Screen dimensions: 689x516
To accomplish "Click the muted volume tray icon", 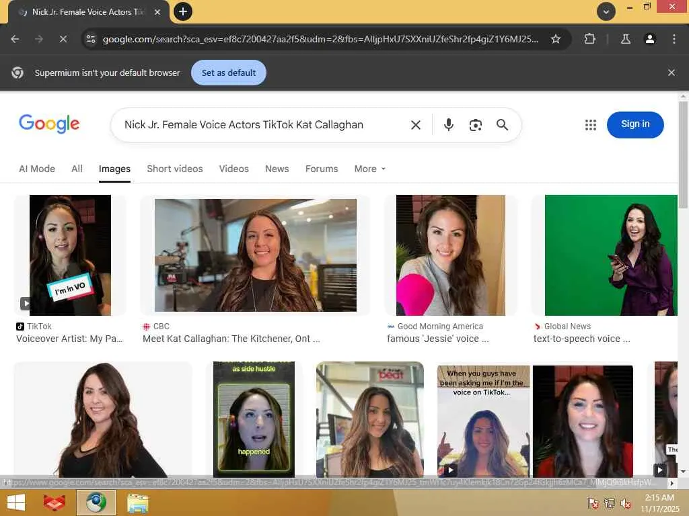I will [625, 503].
